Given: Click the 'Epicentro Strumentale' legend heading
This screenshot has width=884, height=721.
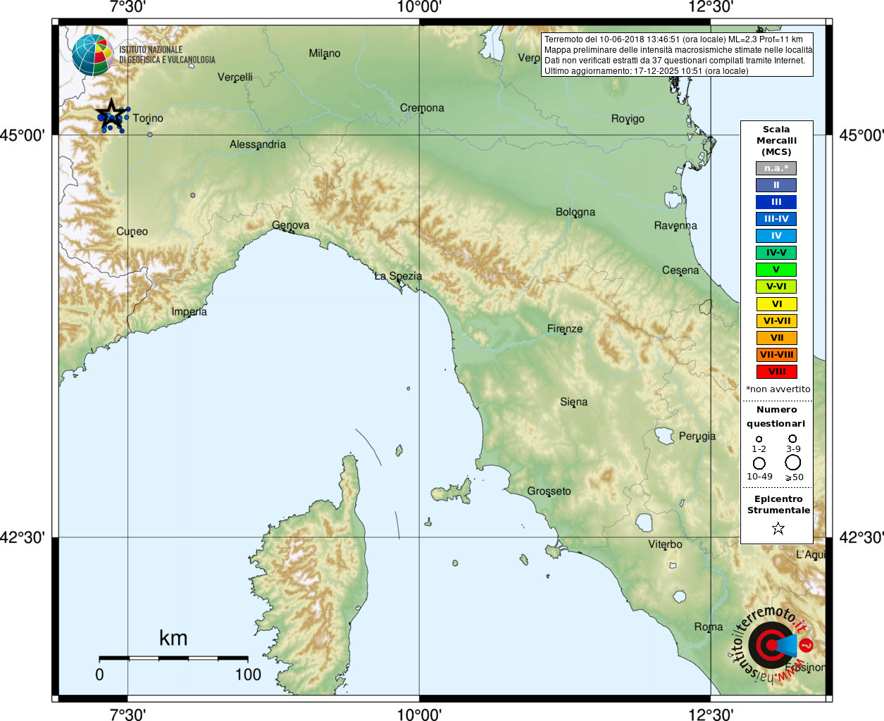Looking at the screenshot, I should pos(778,504).
